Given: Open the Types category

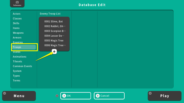Looking at the screenshot, I should pyautogui.click(x=16, y=76).
